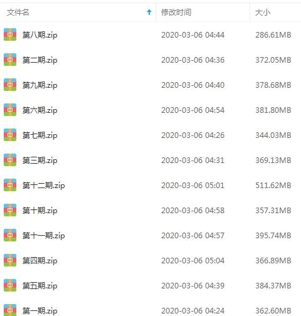Select the zip icon beside 第十二期.zip
301x316 pixels.
click(10, 185)
